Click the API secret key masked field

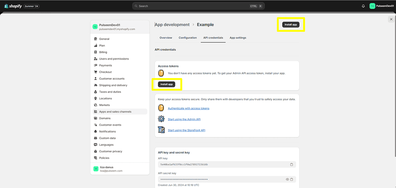coord(227,179)
